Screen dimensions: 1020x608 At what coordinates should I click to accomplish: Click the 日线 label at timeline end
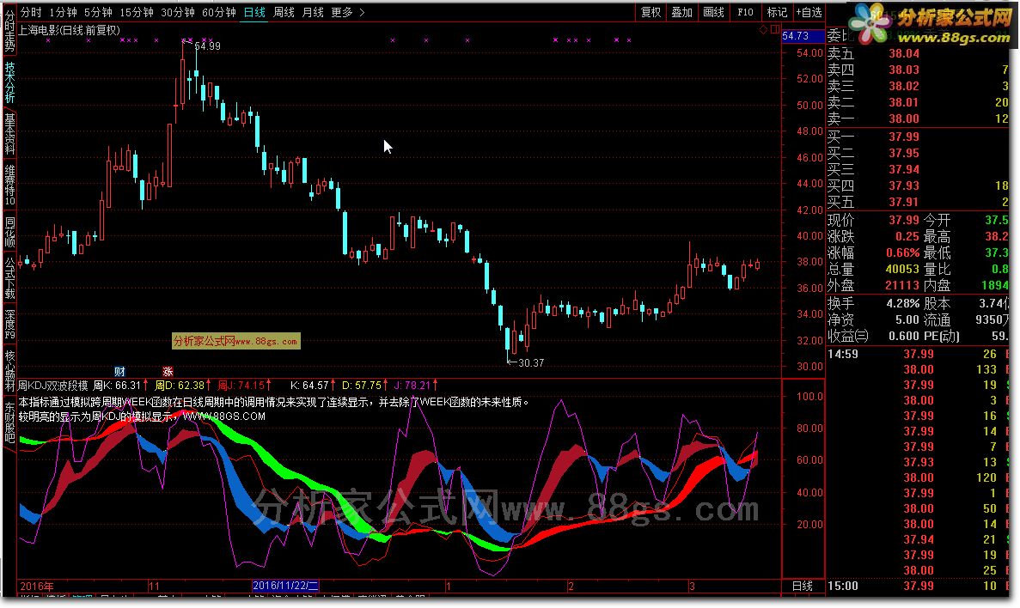pyautogui.click(x=803, y=586)
